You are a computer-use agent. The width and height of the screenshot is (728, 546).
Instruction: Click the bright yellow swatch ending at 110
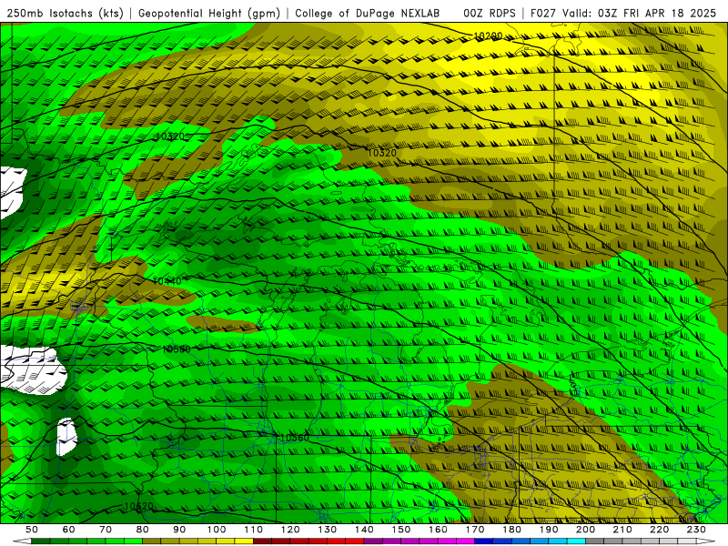tap(244, 541)
